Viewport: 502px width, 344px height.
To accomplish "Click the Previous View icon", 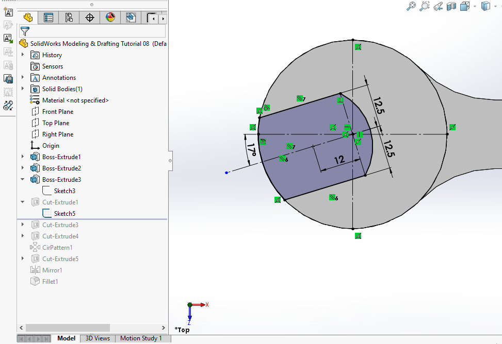I will click(x=438, y=6).
